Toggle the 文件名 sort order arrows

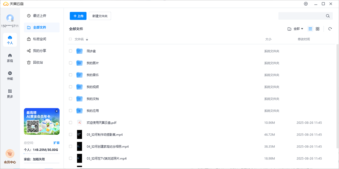[87, 39]
